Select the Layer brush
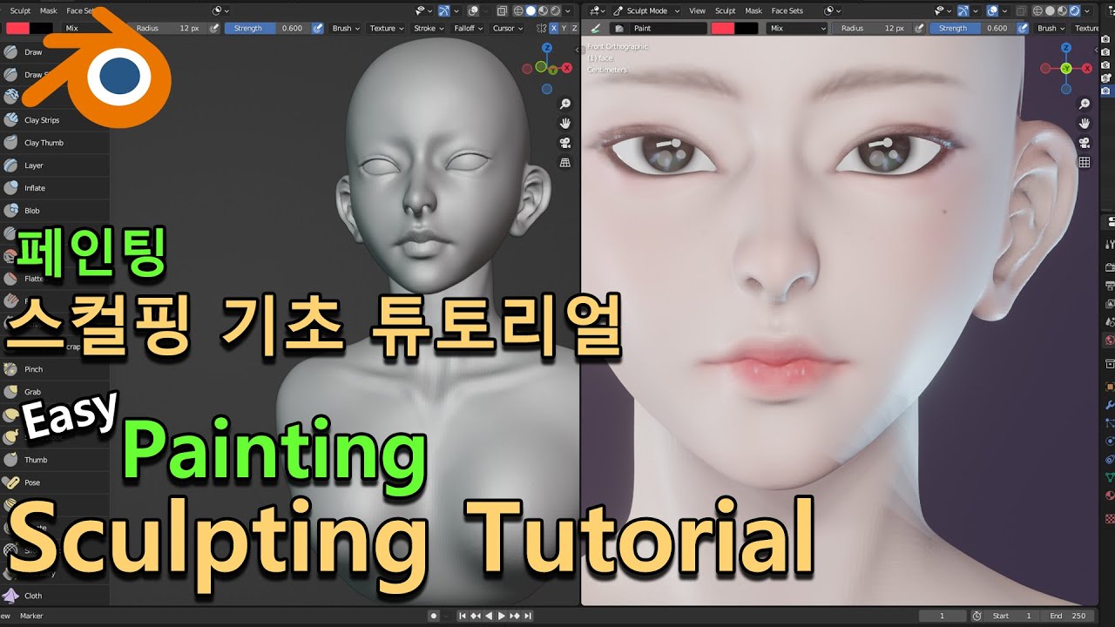 click(x=54, y=165)
